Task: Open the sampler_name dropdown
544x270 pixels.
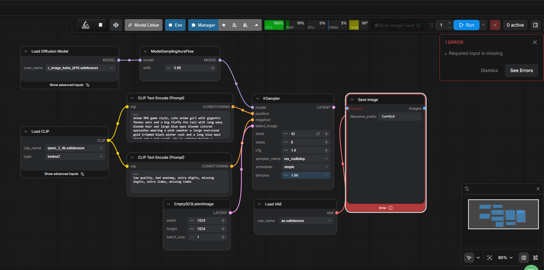Action: coord(306,159)
